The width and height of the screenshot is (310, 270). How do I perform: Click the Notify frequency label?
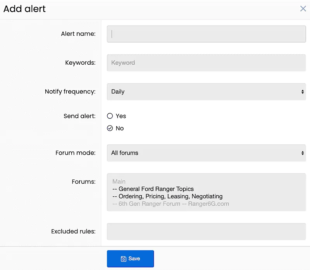[70, 92]
